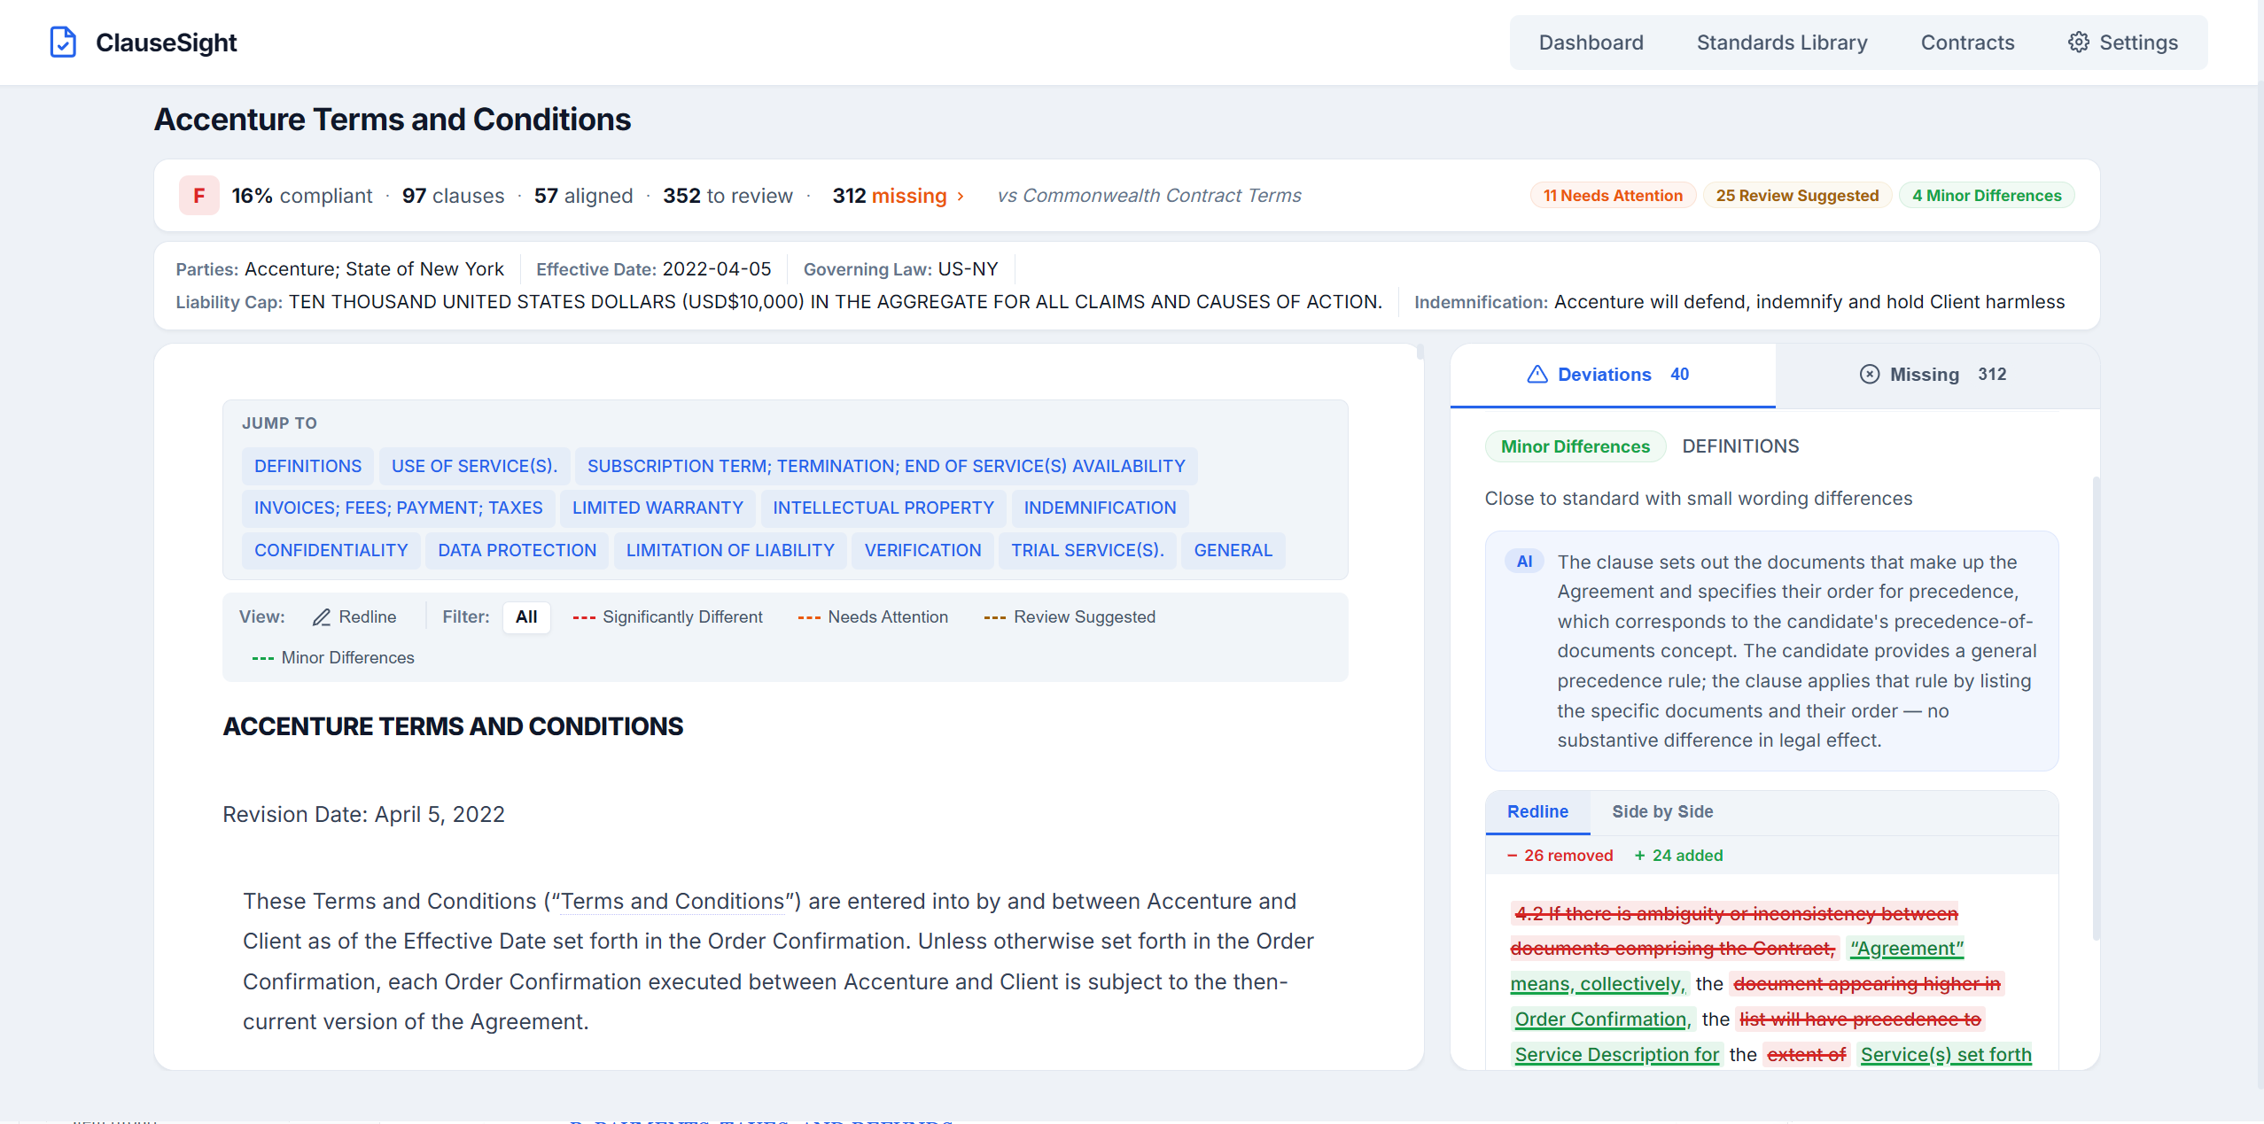This screenshot has width=2264, height=1124.
Task: Click the ClauseSight logo icon
Action: click(63, 42)
